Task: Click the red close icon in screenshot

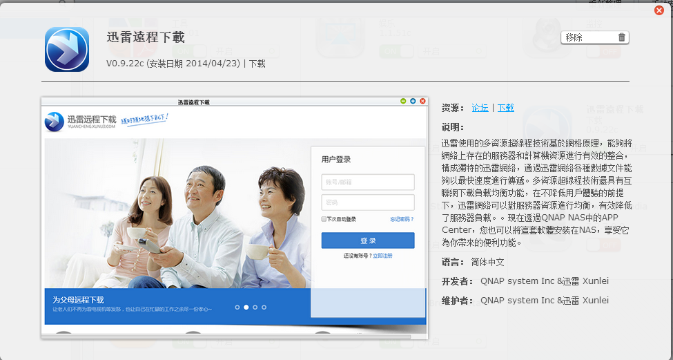Action: 422,101
